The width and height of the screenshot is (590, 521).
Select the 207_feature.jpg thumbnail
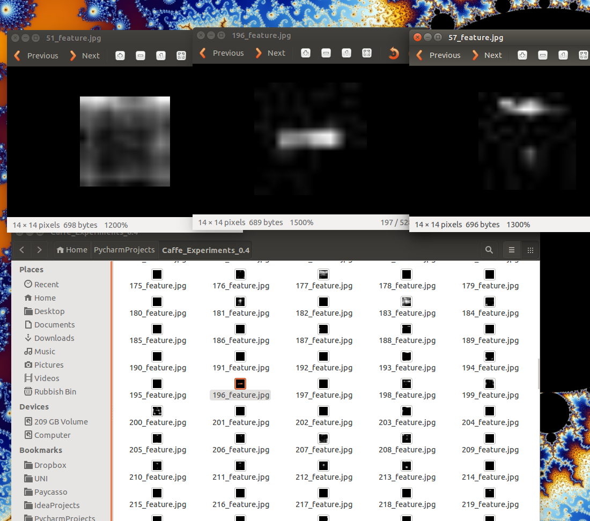(x=323, y=438)
